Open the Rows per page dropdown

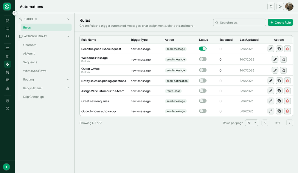tap(252, 123)
